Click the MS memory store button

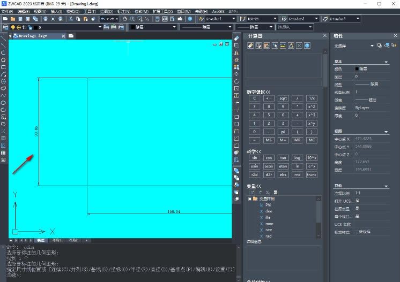tap(269, 140)
